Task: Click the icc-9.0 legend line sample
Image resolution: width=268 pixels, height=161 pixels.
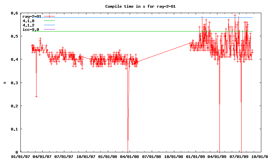Action: point(49,30)
